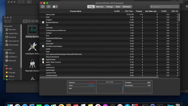The image size is (188, 106).
Task: Open Applications in Finder sidebar
Action: point(12,33)
